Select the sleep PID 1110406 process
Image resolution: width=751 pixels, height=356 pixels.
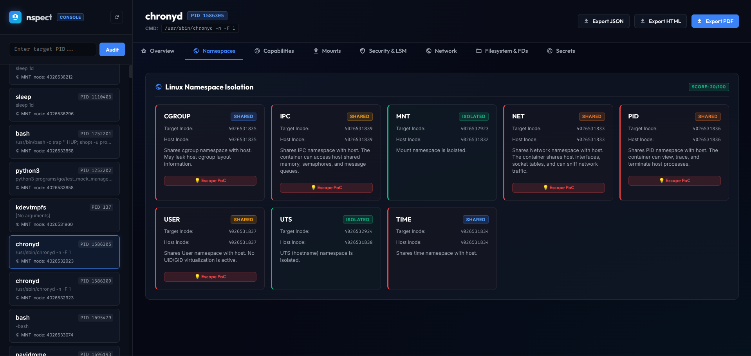(64, 105)
